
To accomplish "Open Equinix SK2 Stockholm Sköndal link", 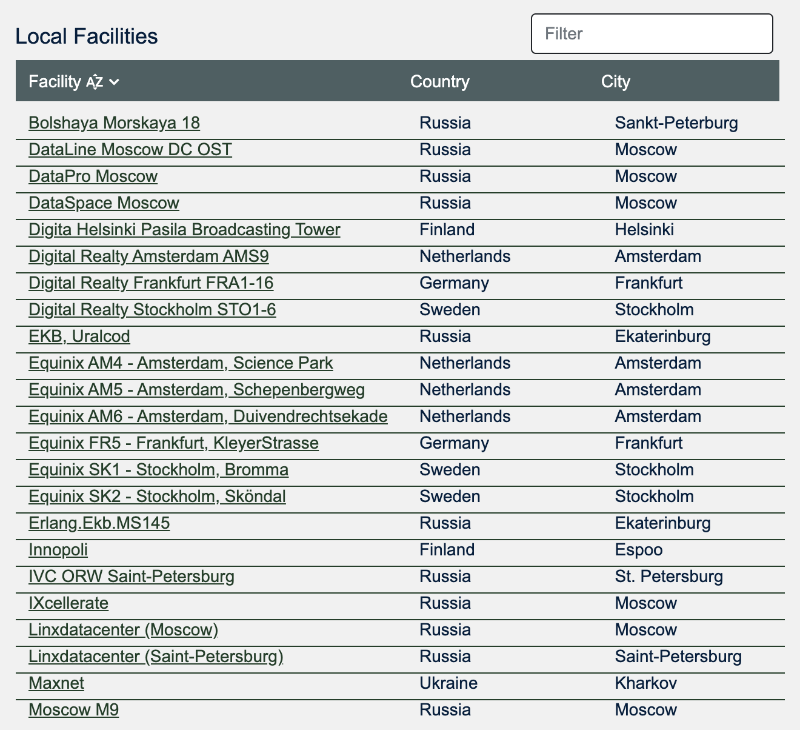I will tap(157, 497).
